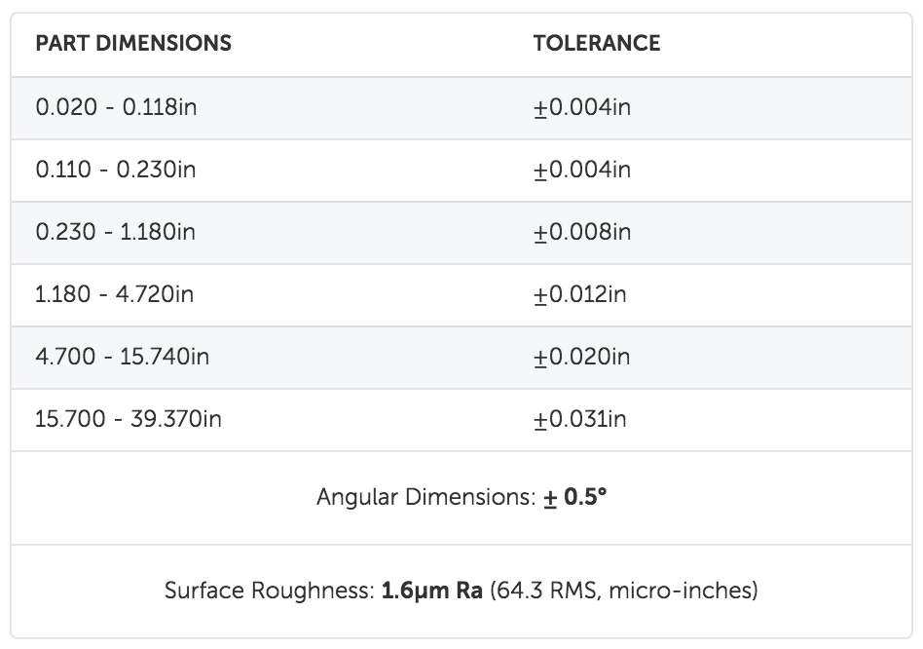The height and width of the screenshot is (649, 923).
Task: Select the 0.020 - 0.118in dimension cell
Action: 116,107
